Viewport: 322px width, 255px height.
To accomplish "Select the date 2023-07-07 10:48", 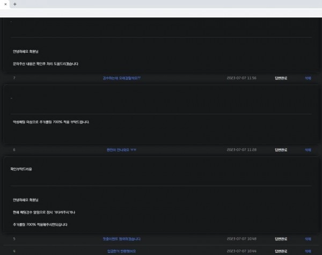I will 241,238.
